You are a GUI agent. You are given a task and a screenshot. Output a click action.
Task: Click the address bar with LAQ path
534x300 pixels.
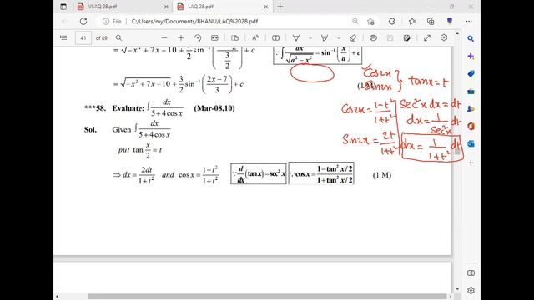(x=194, y=21)
